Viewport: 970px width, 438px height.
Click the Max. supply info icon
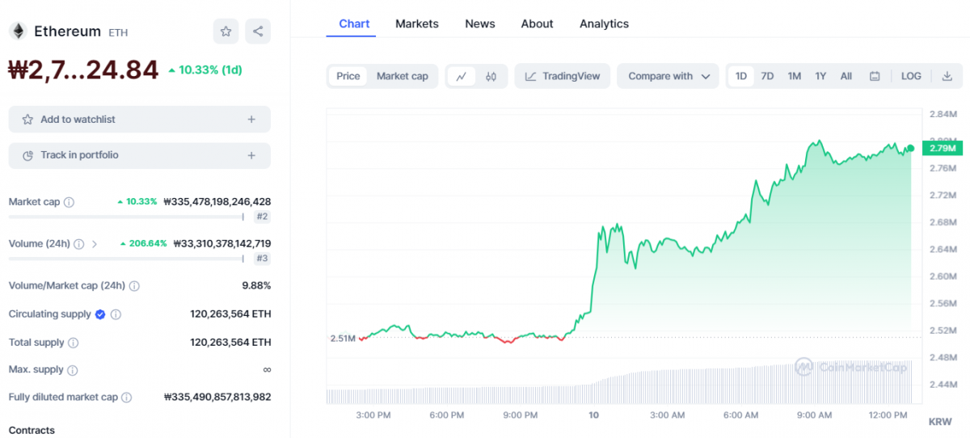[x=72, y=370]
